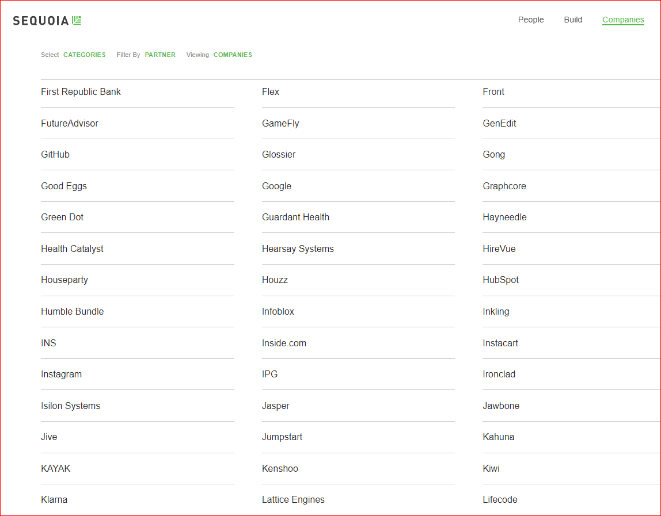The image size is (661, 516).
Task: Select the Companies nav item
Action: tap(623, 20)
